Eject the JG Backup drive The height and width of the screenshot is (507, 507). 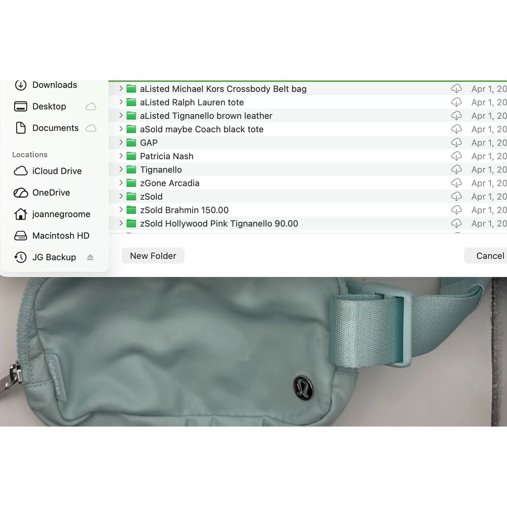click(90, 258)
